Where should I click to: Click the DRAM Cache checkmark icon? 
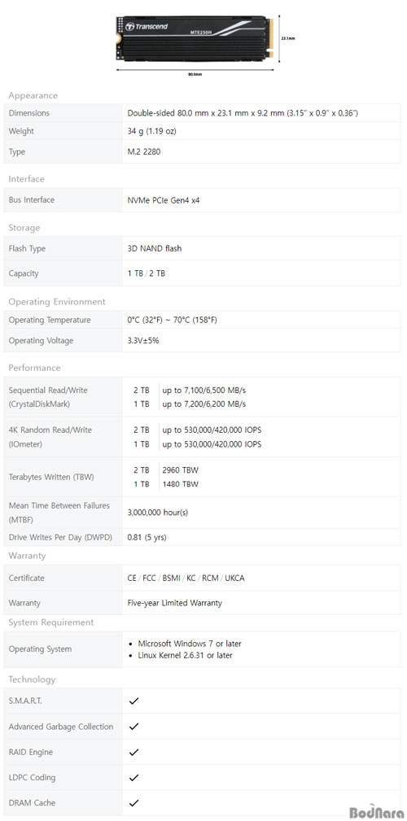(x=133, y=802)
